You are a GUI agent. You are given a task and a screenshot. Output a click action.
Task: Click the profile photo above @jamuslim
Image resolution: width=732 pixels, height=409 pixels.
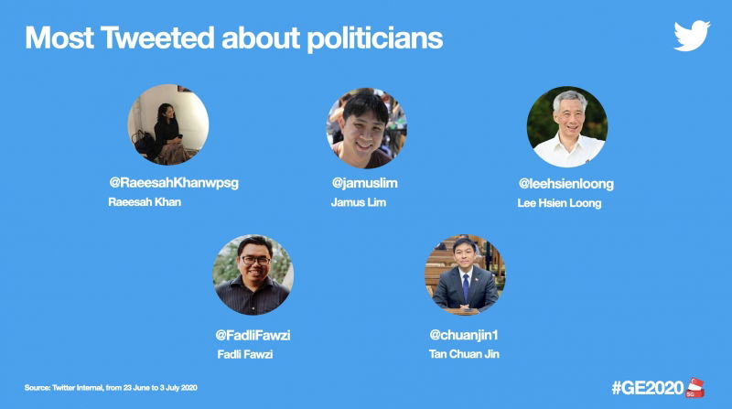[x=366, y=128]
